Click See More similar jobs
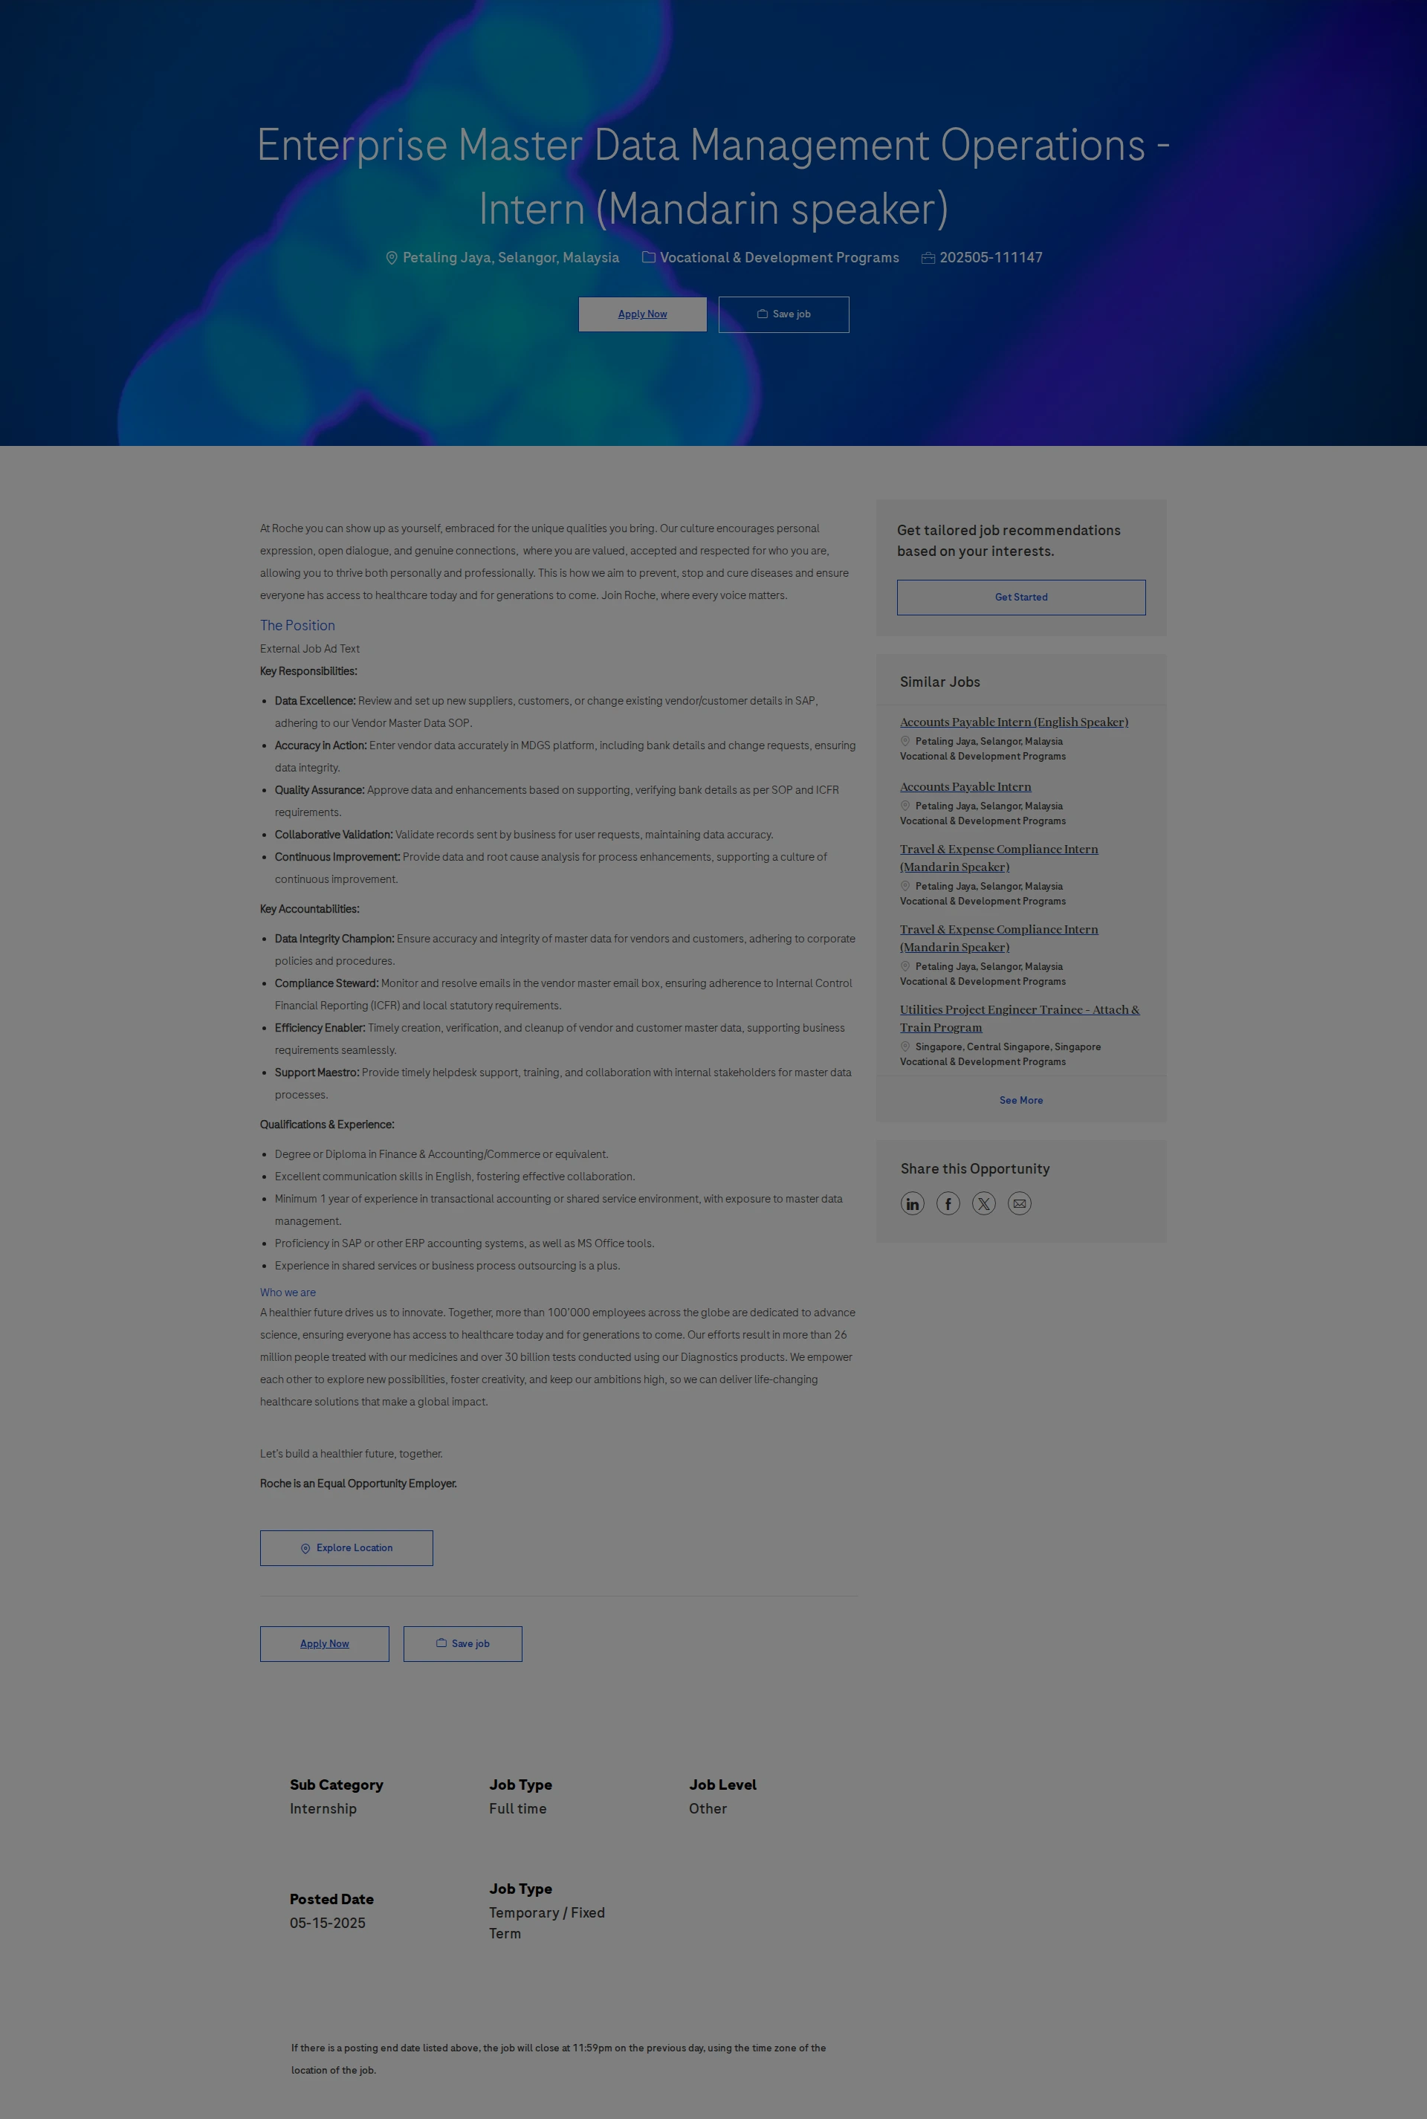The width and height of the screenshot is (1427, 2119). tap(1021, 1100)
